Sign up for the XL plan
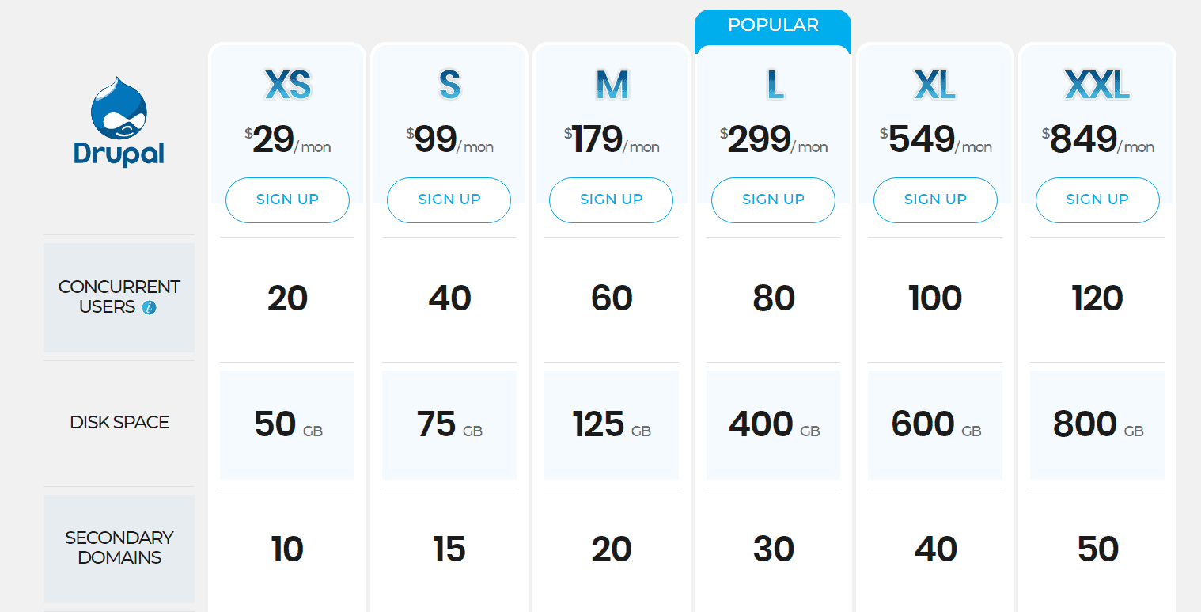The height and width of the screenshot is (612, 1201). (x=935, y=200)
